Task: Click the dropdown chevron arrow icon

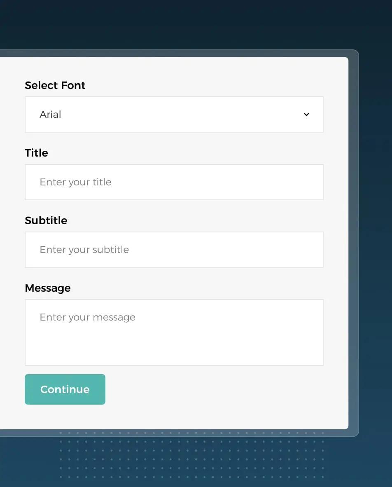Action: (306, 115)
